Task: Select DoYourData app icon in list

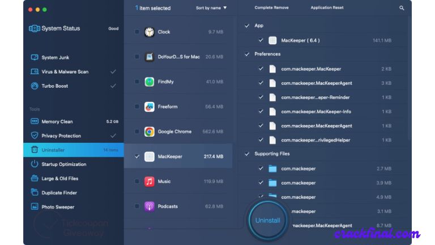Action: pos(150,57)
